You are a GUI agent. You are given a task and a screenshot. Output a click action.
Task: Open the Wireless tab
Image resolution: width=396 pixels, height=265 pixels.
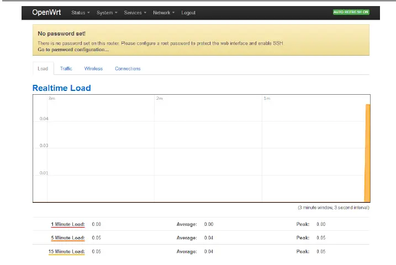tap(93, 69)
